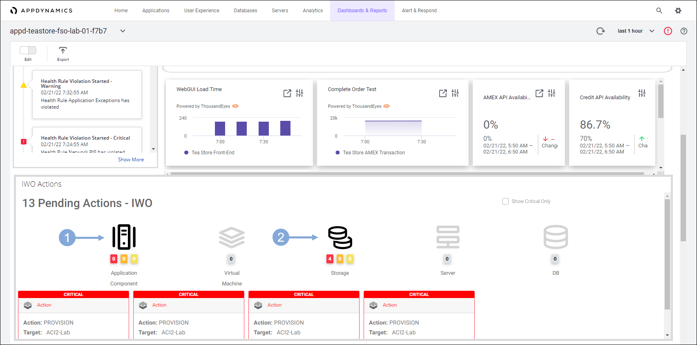This screenshot has width=697, height=345.
Task: Click the red alert warning icon
Action: click(x=668, y=31)
